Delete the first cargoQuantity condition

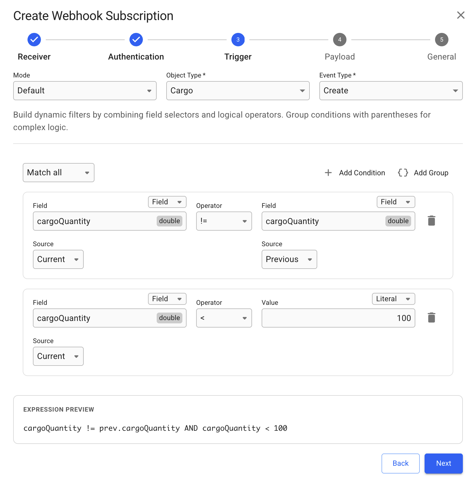431,221
